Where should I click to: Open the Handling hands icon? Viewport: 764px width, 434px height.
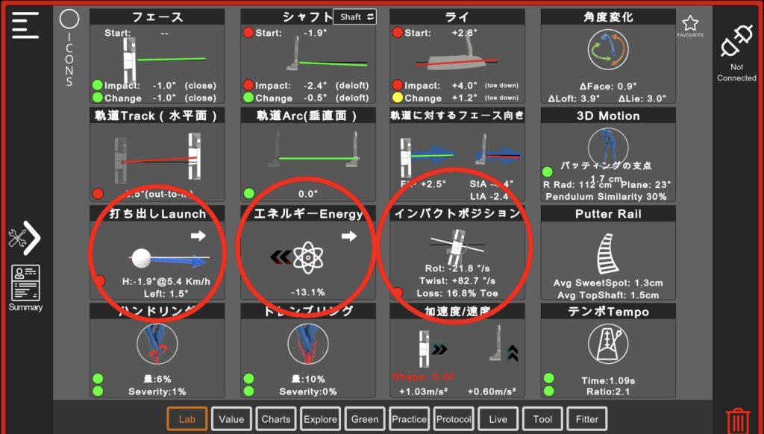tap(157, 344)
